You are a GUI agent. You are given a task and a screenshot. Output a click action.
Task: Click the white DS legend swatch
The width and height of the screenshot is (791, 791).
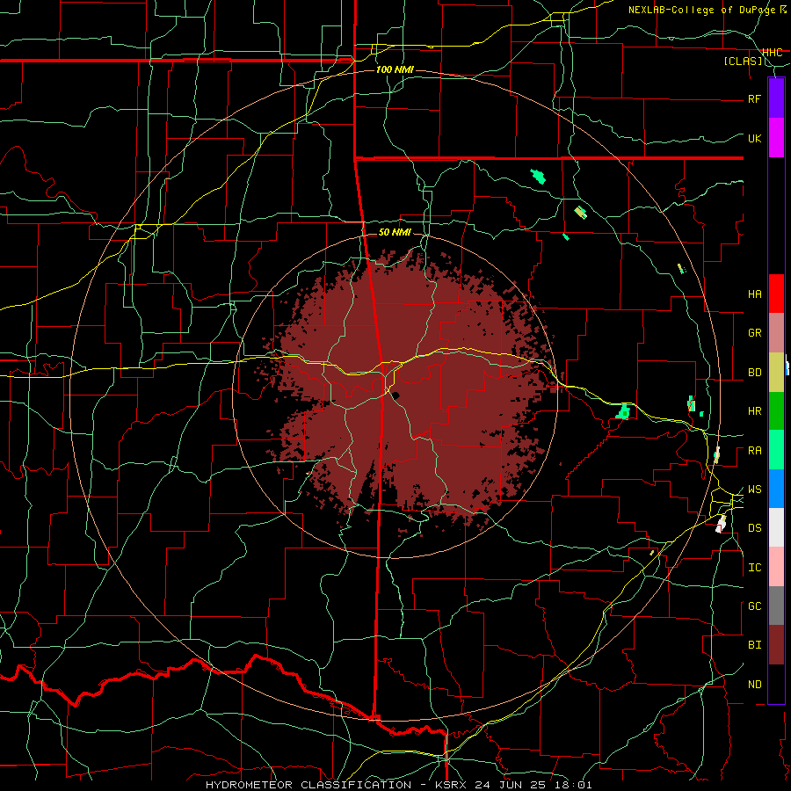(776, 527)
